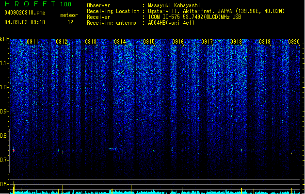305x194 pixels.
Task: Click the 0913 time marker
Action: (91, 42)
